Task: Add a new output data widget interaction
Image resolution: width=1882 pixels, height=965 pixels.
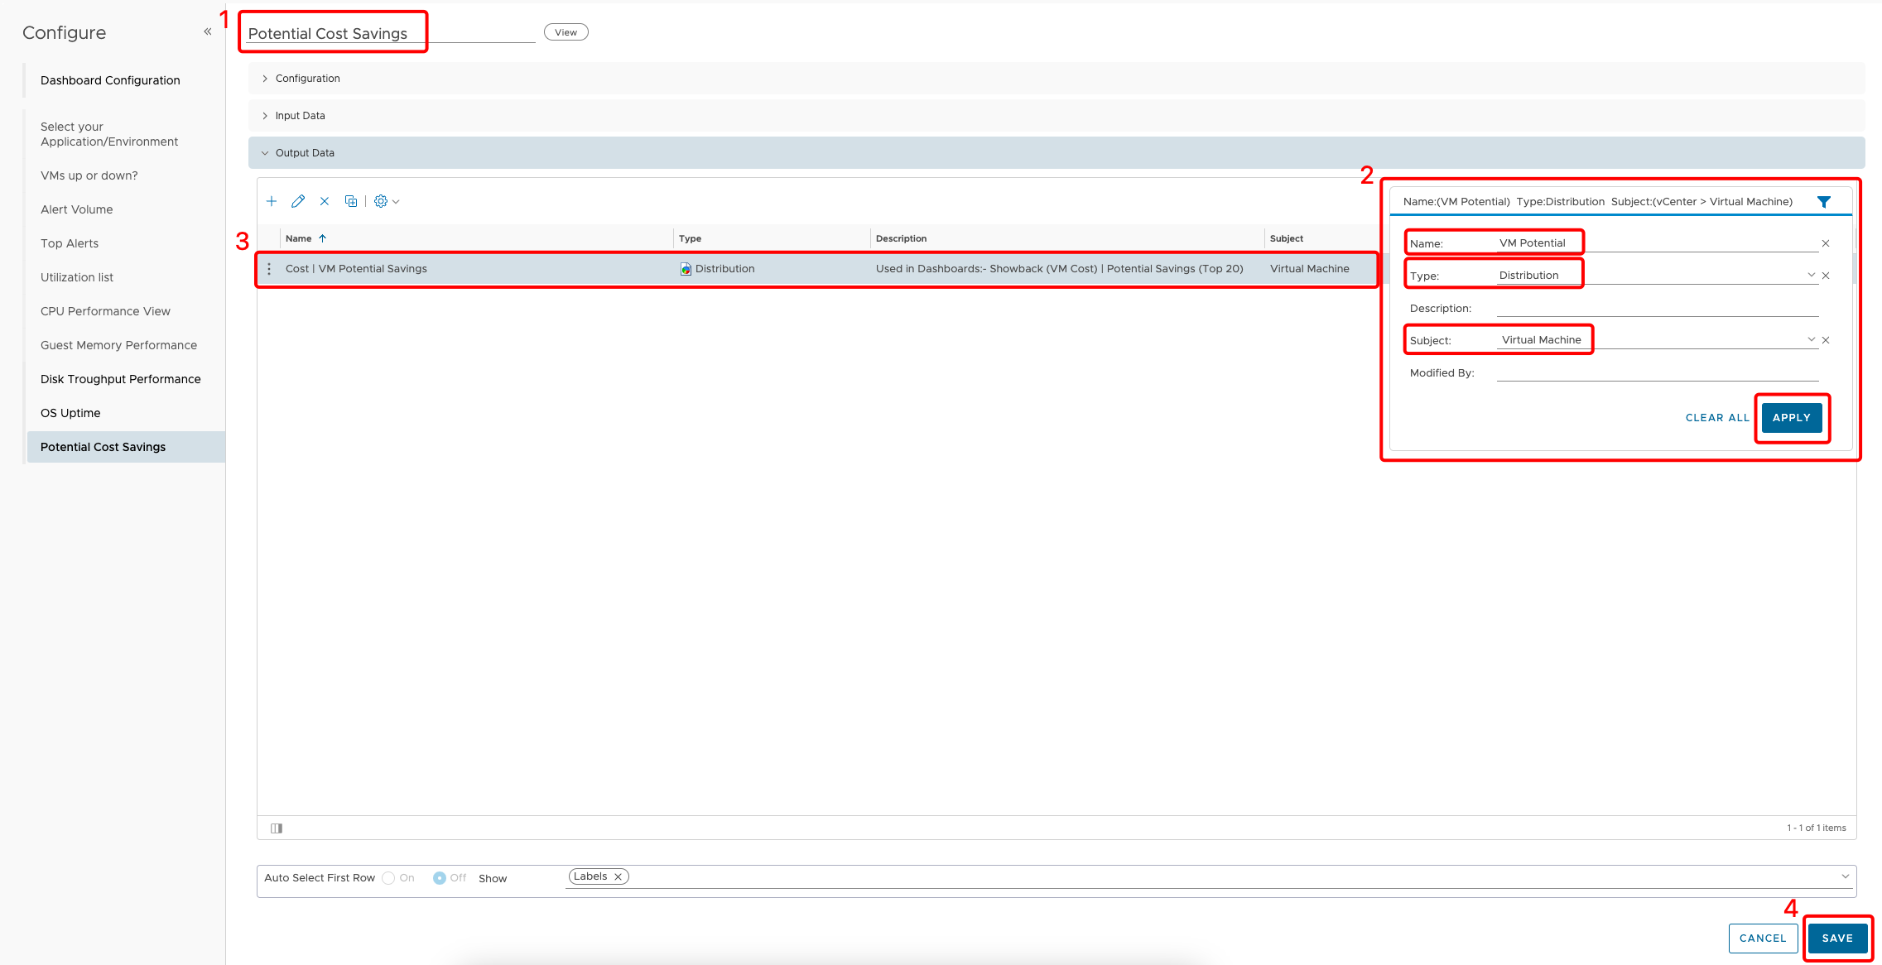Action: (x=272, y=201)
